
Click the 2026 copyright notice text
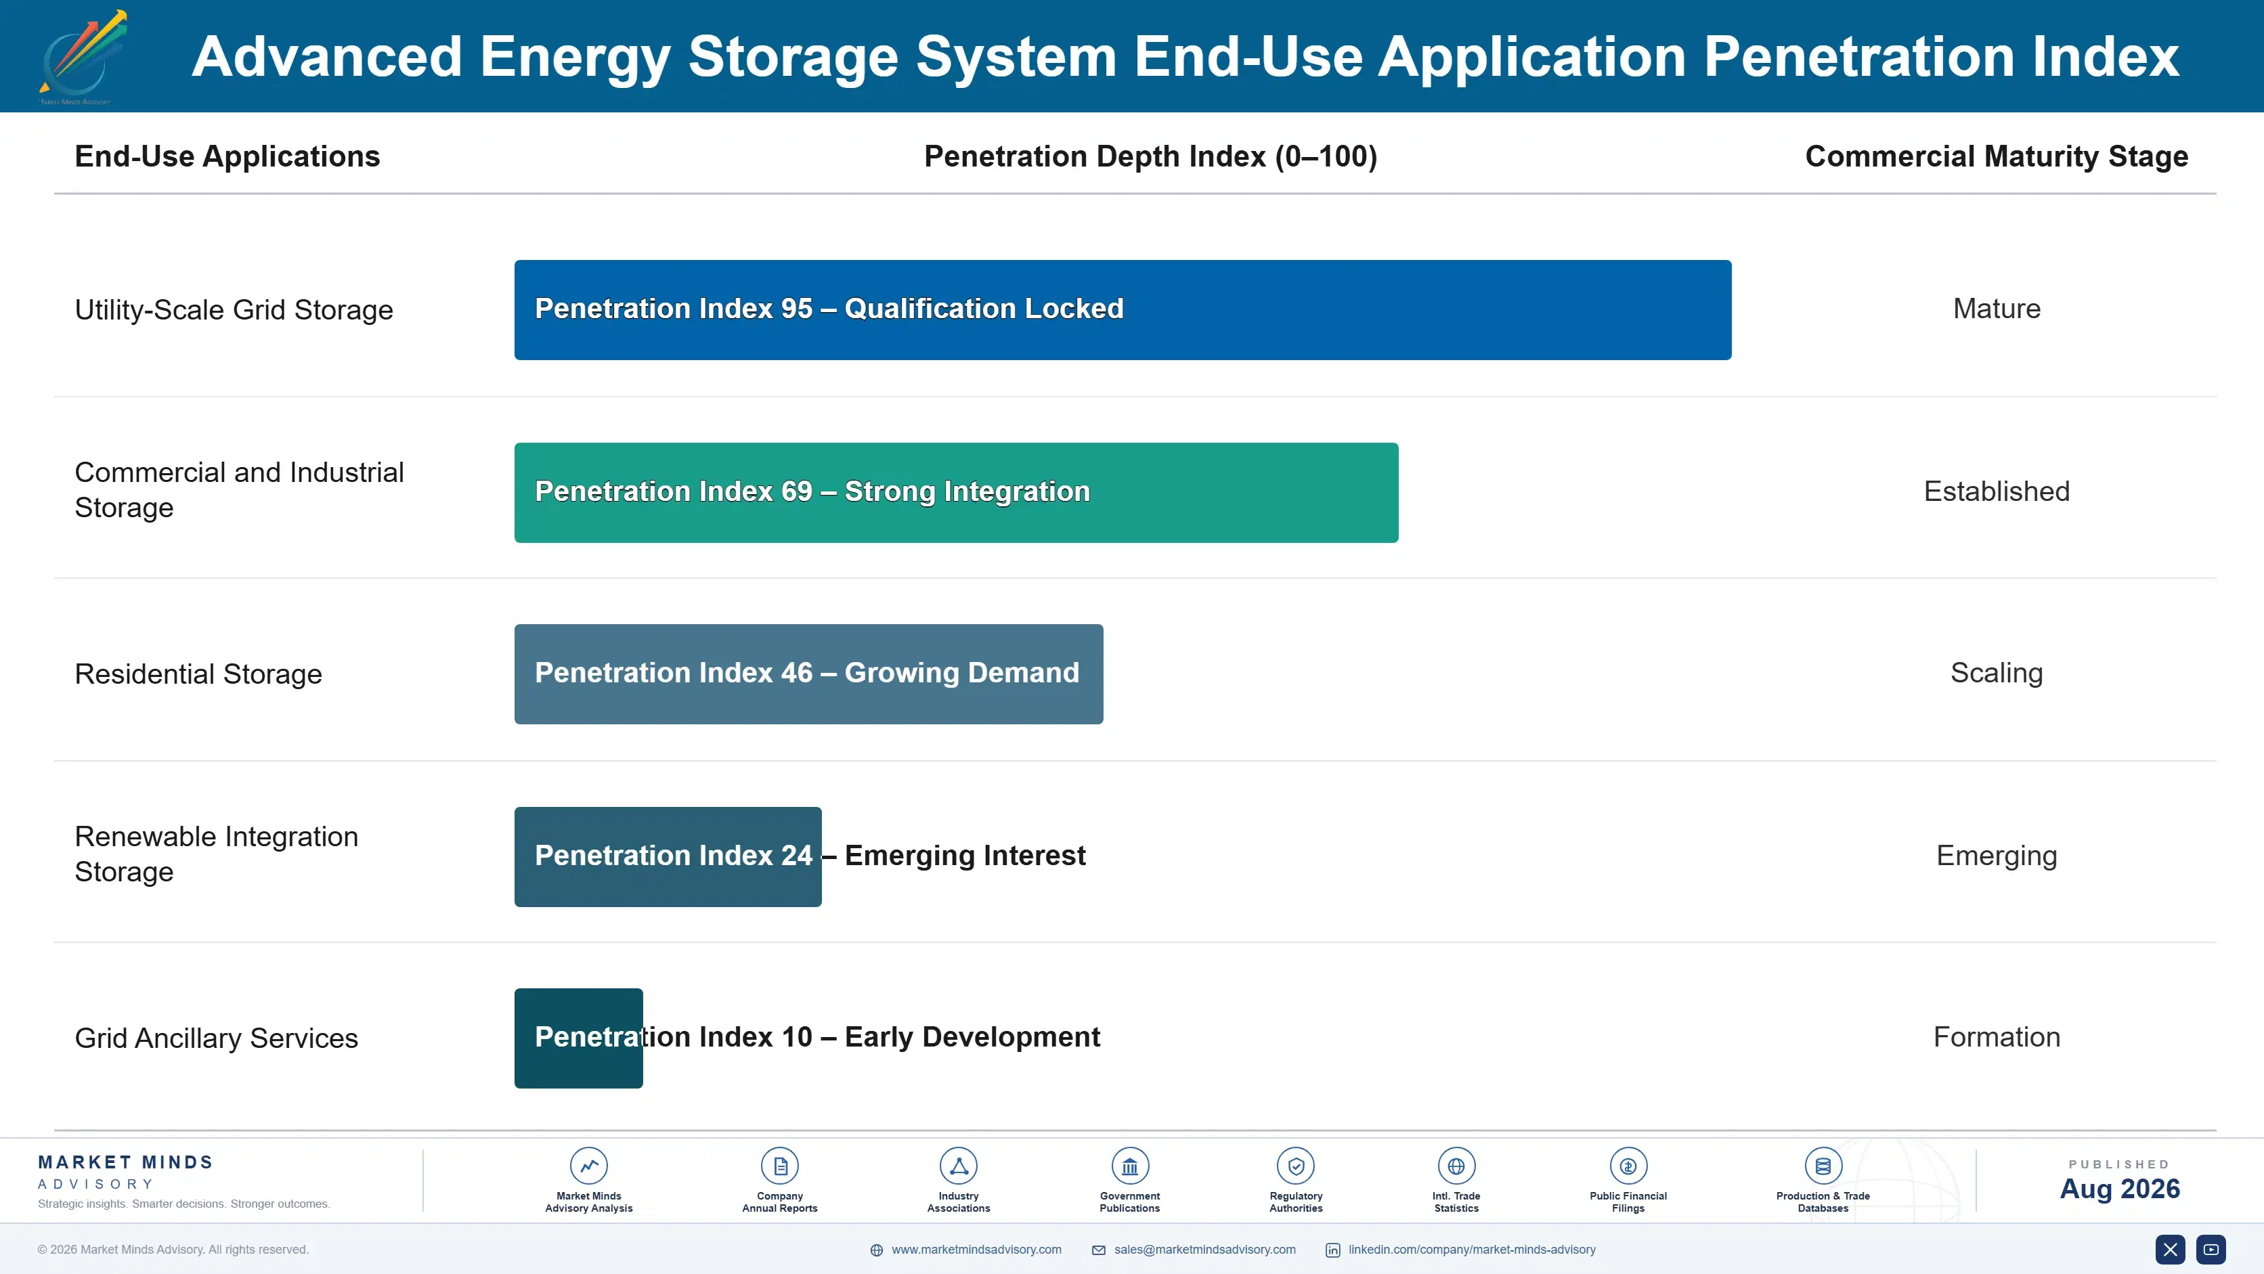(173, 1250)
